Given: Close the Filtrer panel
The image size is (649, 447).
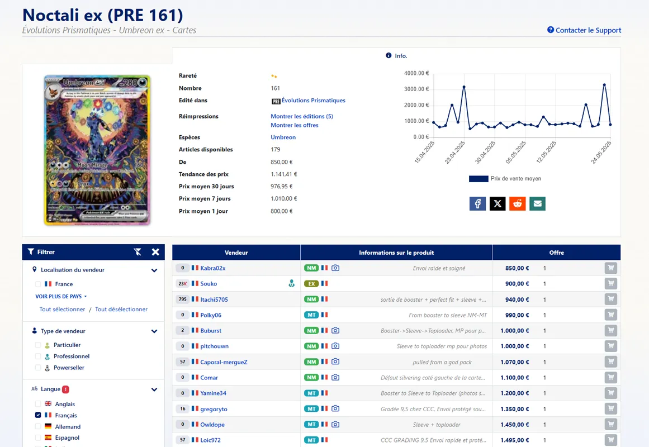Looking at the screenshot, I should pos(155,252).
